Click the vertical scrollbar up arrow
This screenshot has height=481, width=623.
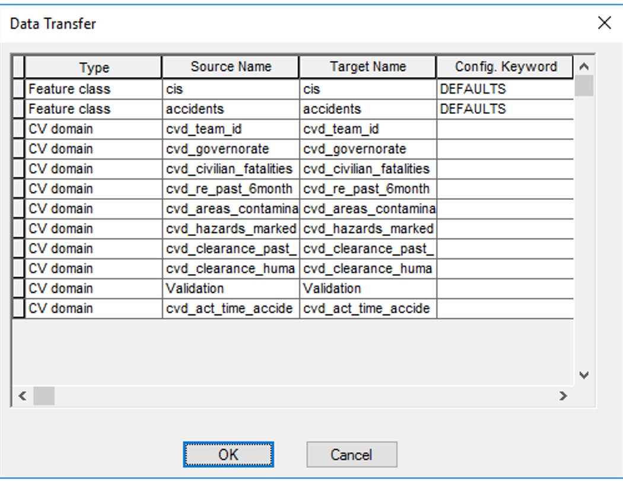[x=584, y=66]
